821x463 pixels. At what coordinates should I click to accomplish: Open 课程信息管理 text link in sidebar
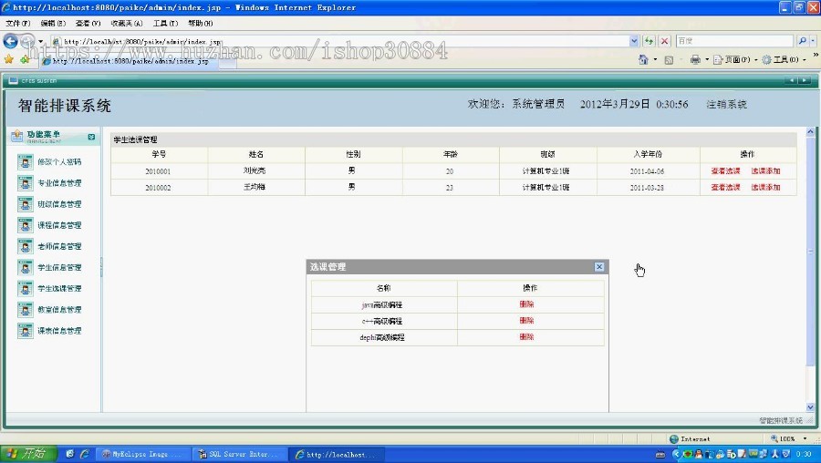pyautogui.click(x=59, y=225)
